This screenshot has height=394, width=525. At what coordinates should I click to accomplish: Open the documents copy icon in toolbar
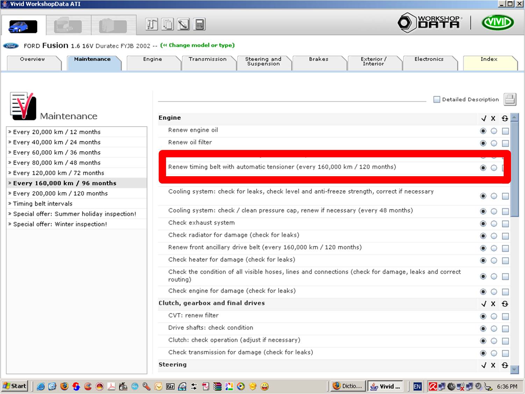167,24
